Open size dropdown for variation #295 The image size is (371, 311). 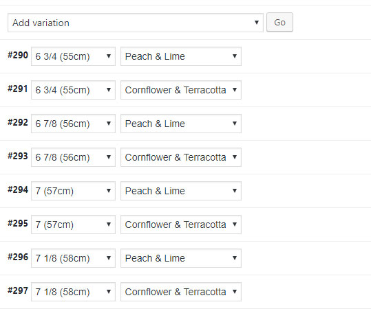pyautogui.click(x=73, y=224)
